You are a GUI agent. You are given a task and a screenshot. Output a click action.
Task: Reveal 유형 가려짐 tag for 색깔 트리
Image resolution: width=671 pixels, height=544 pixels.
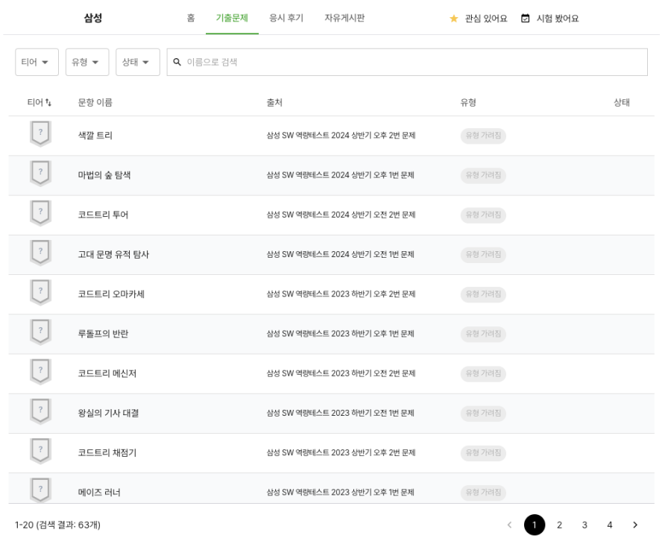click(483, 136)
